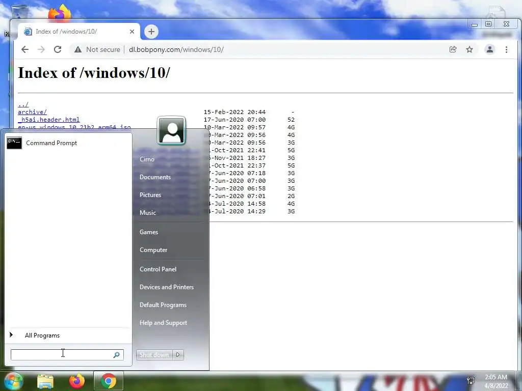Click the Recycle Bin desktop icon

[x=19, y=12]
